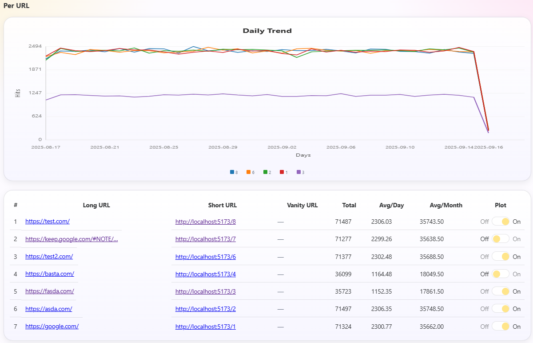The width and height of the screenshot is (533, 343).
Task: Click the Daily Trend chart title
Action: [267, 31]
